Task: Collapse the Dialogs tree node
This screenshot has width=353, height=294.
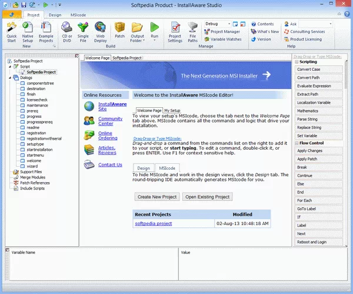Action: pos(9,78)
